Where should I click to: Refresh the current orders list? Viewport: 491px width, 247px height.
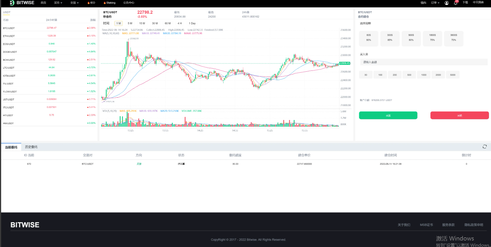tap(484, 147)
